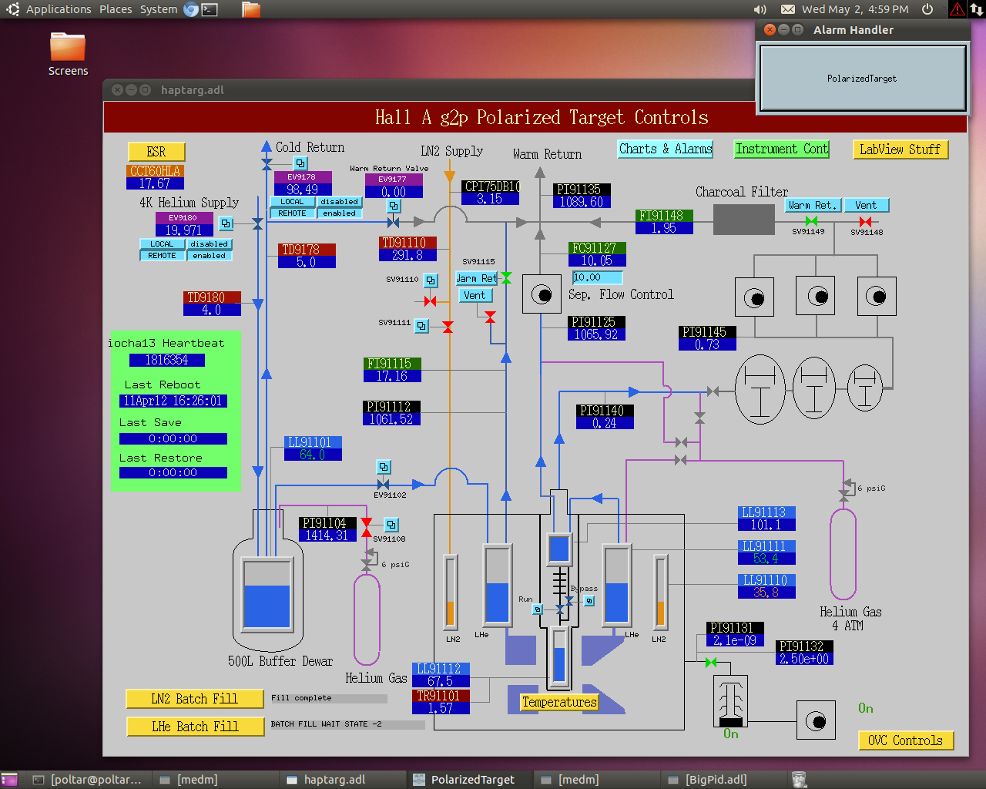This screenshot has width=986, height=789.
Task: Open ESR related display menu
Action: click(156, 152)
